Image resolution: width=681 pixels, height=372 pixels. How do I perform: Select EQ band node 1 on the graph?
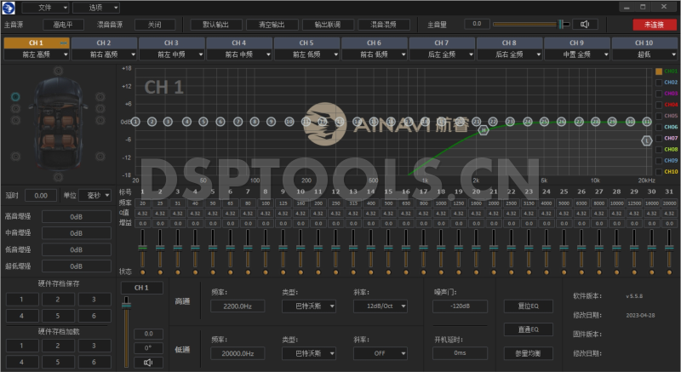click(135, 121)
